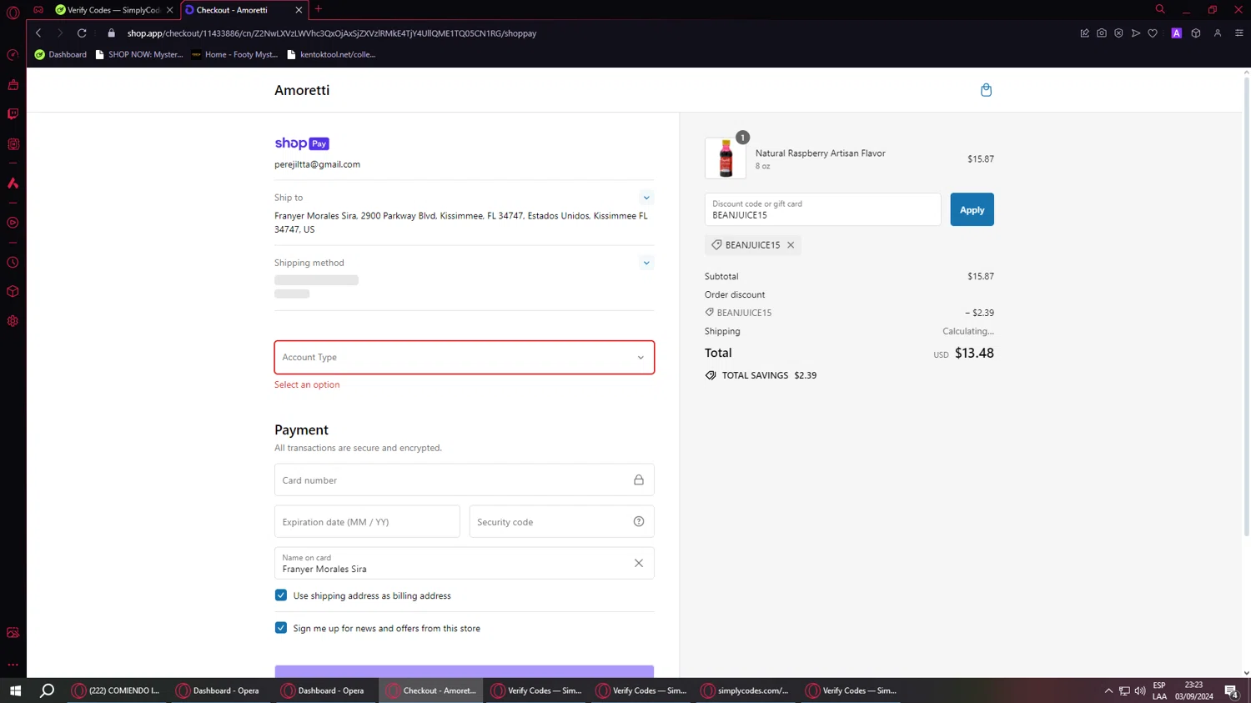The height and width of the screenshot is (703, 1251).
Task: Open the easy setup sliders icon
Action: [x=1238, y=33]
